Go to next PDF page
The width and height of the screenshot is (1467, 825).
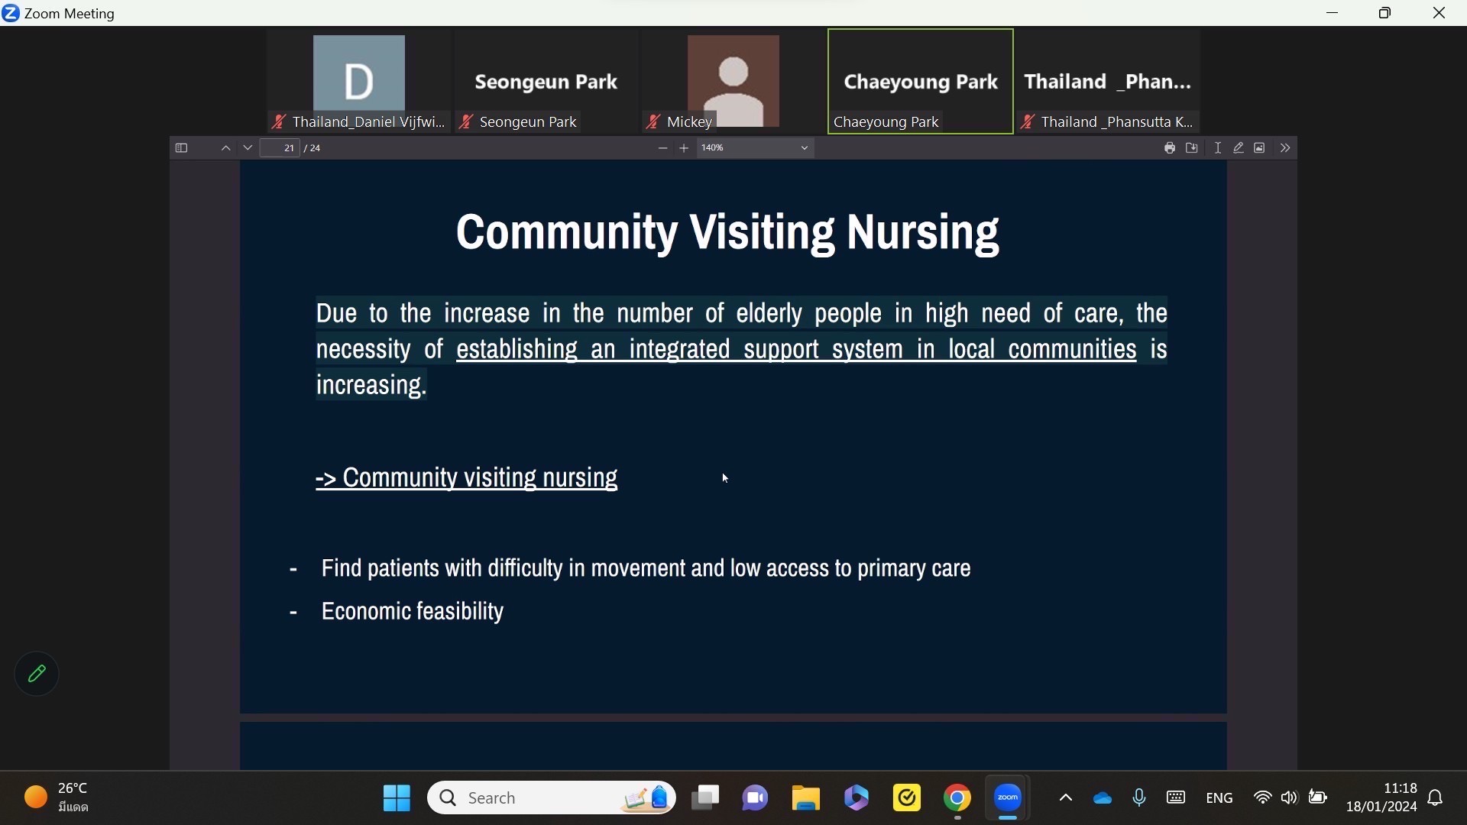point(248,149)
